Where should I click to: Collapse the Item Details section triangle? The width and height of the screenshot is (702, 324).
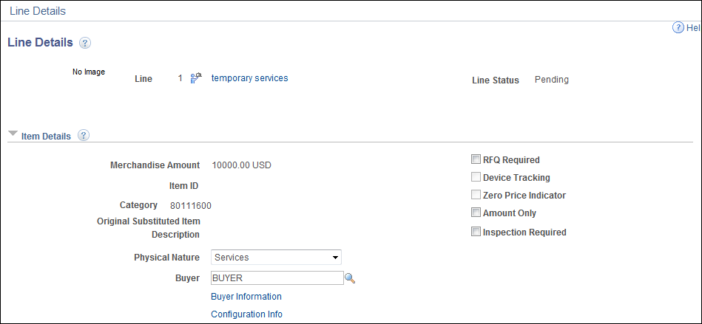click(x=13, y=134)
